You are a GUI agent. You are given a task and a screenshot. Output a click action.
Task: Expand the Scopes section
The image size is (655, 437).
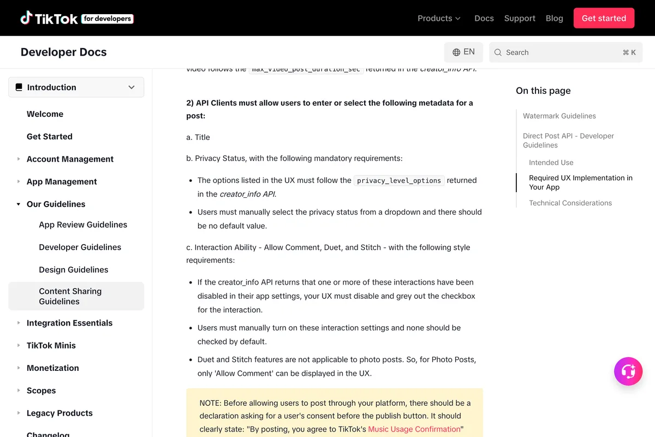point(41,391)
